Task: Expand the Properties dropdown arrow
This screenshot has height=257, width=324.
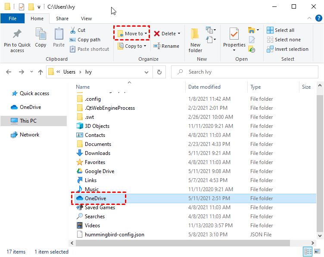Action: coord(234,50)
